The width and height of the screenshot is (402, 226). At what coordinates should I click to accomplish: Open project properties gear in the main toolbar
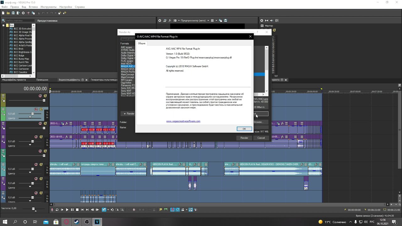(x=23, y=13)
